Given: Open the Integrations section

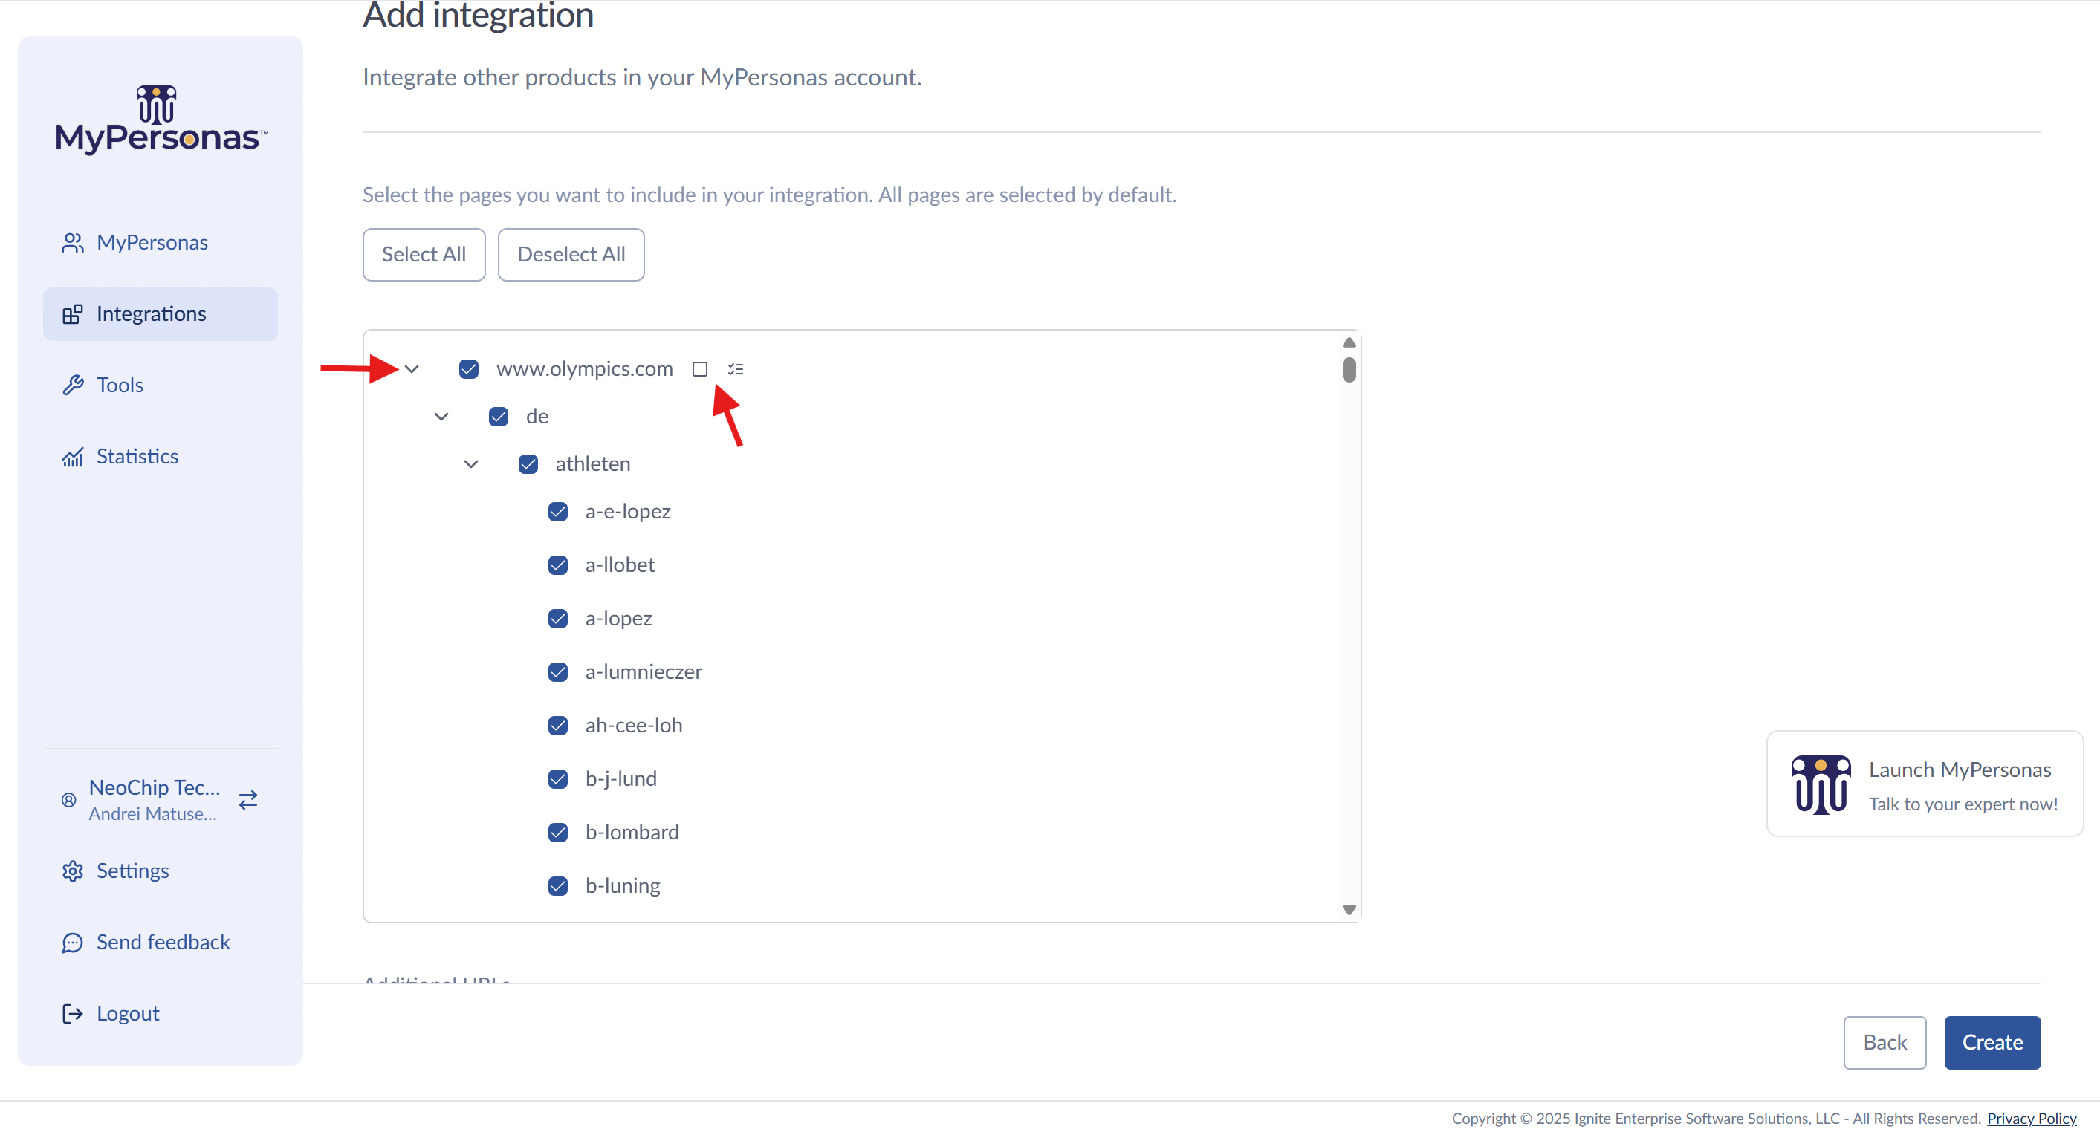Looking at the screenshot, I should point(161,313).
